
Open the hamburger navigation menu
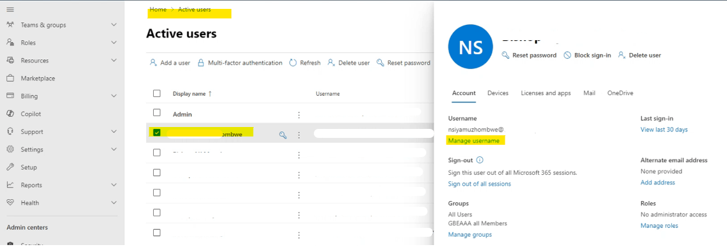pyautogui.click(x=10, y=9)
